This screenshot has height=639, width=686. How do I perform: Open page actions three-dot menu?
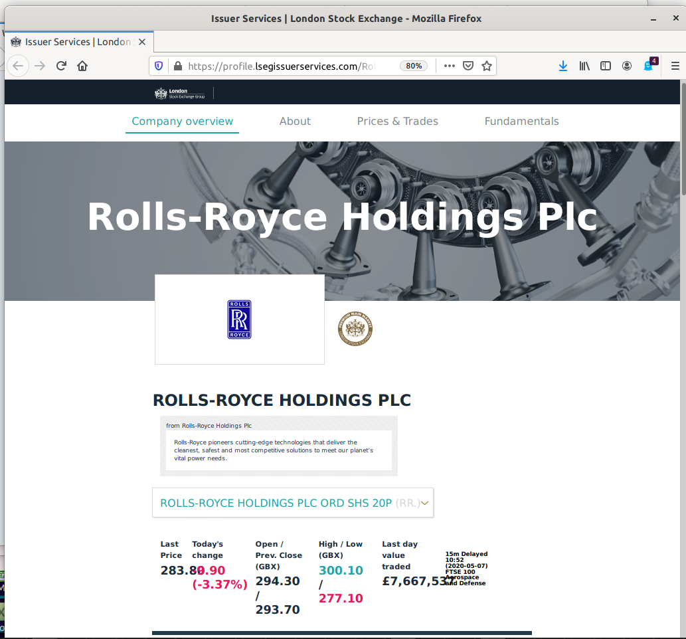pyautogui.click(x=450, y=66)
